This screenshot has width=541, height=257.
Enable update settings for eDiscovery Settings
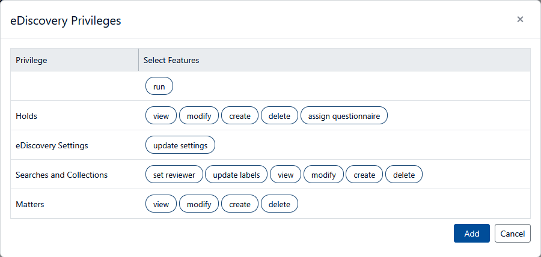click(x=180, y=145)
